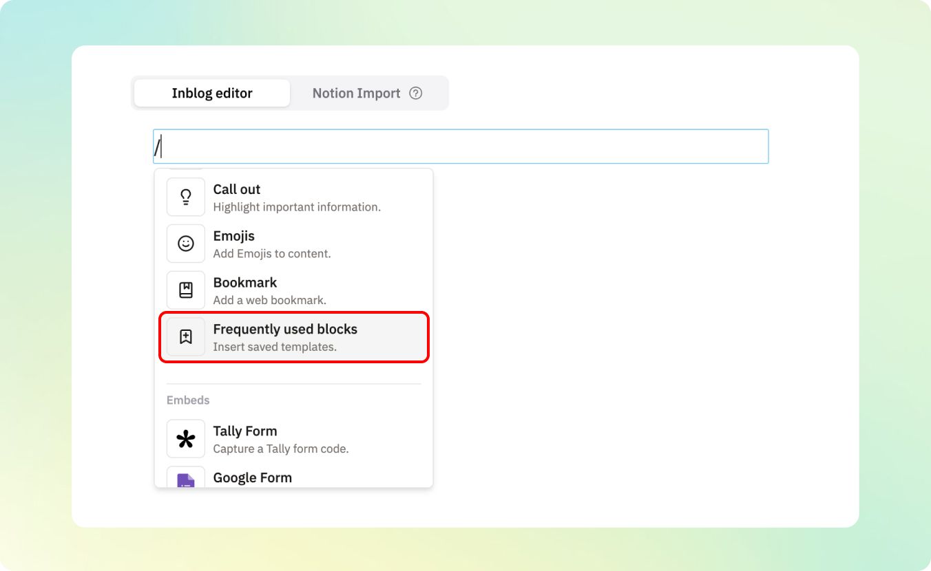This screenshot has width=931, height=571.
Task: Select Frequently used blocks title text
Action: 285,330
